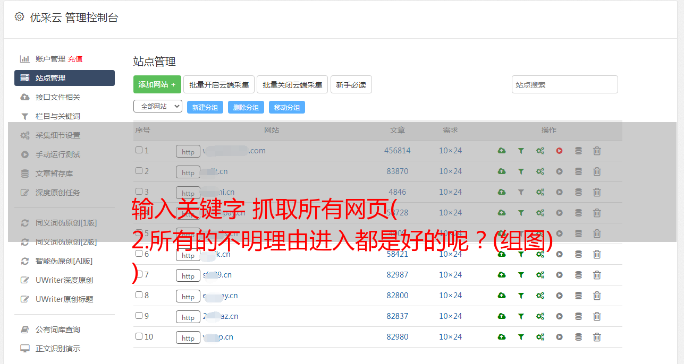Open 账户管理 in the sidebar
Image resolution: width=684 pixels, height=364 pixels.
click(50, 59)
